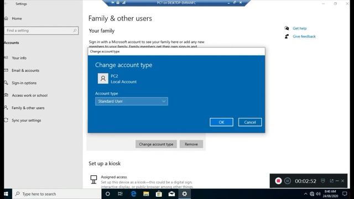The width and height of the screenshot is (354, 199).
Task: Click the recorder pop-out icon
Action: [331, 181]
